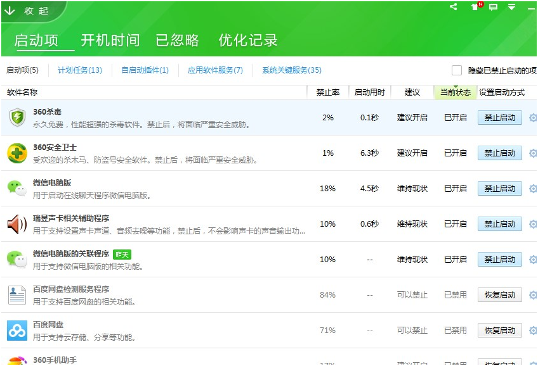Open the settings gear for the 微信电脑版 row
538x366 pixels.
[533, 189]
